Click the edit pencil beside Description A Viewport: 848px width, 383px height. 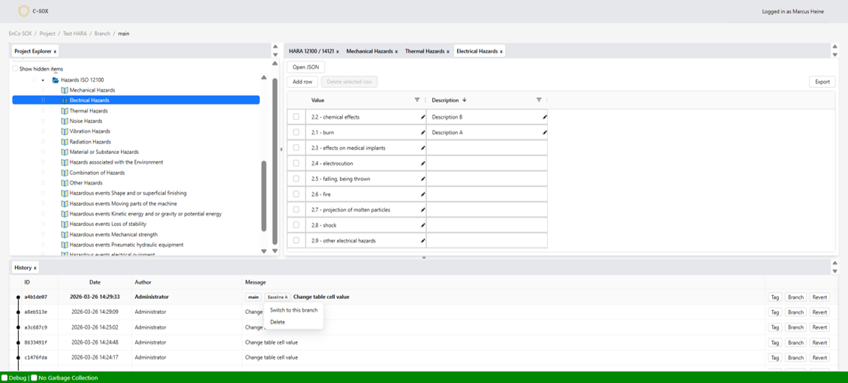coord(545,133)
